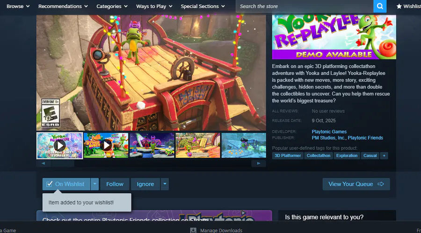Click the Manage Downloads icon
421x233 pixels.
pyautogui.click(x=193, y=230)
